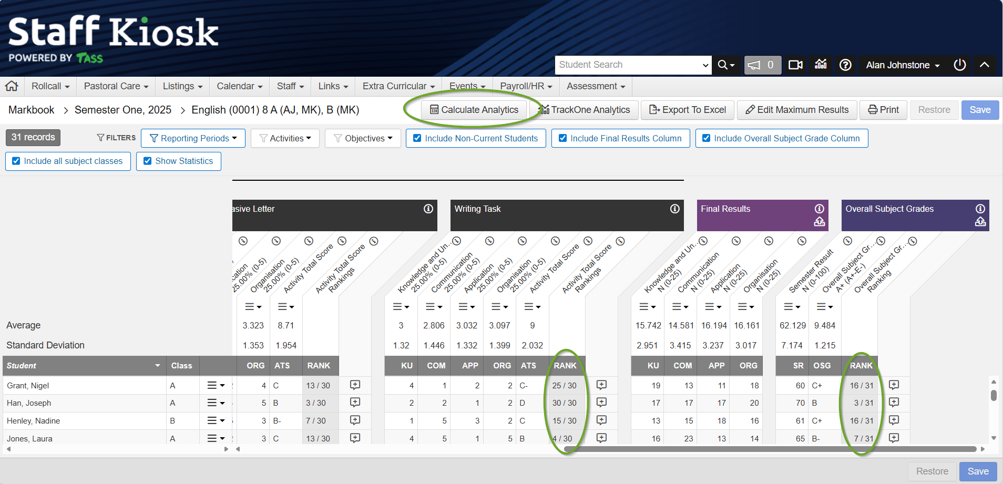Click Export To Excel button
This screenshot has height=484, width=1003.
click(688, 110)
